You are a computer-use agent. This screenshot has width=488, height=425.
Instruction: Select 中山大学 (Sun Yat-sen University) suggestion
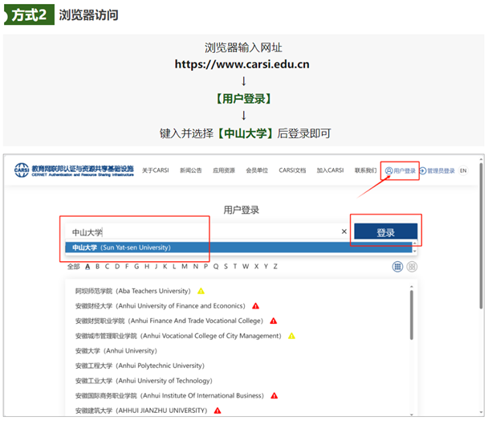pyautogui.click(x=238, y=247)
